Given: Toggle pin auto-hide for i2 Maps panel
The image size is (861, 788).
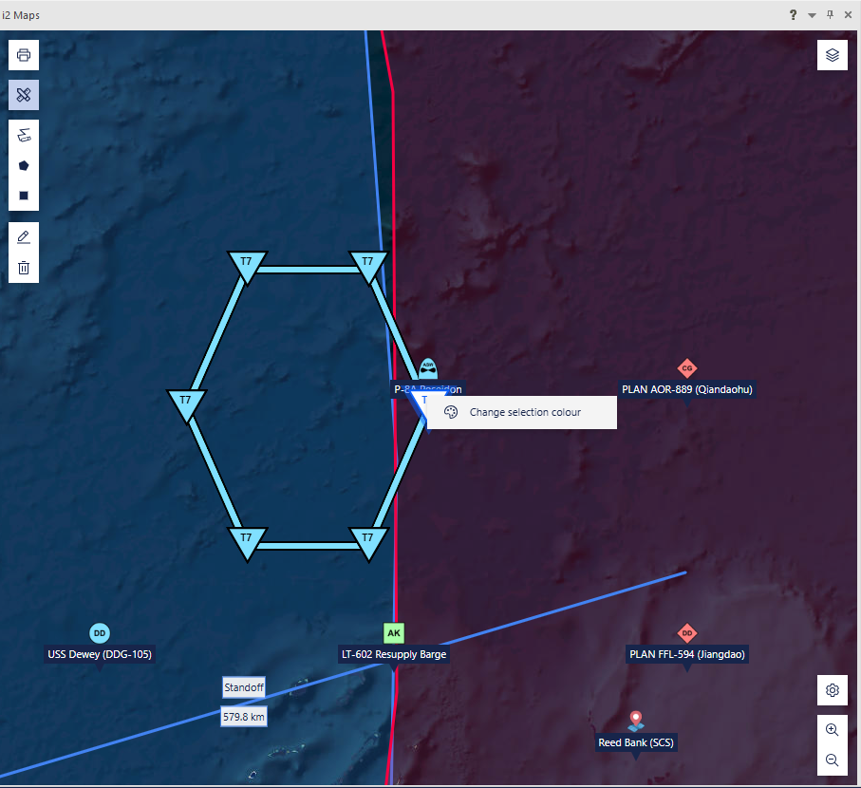Looking at the screenshot, I should point(830,15).
